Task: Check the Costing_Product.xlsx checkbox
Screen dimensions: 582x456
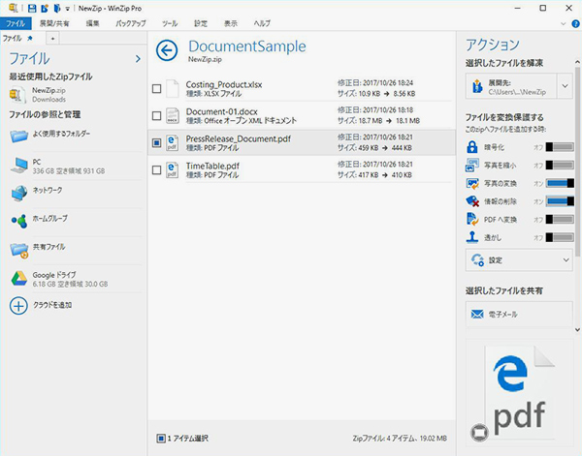Action: (157, 90)
